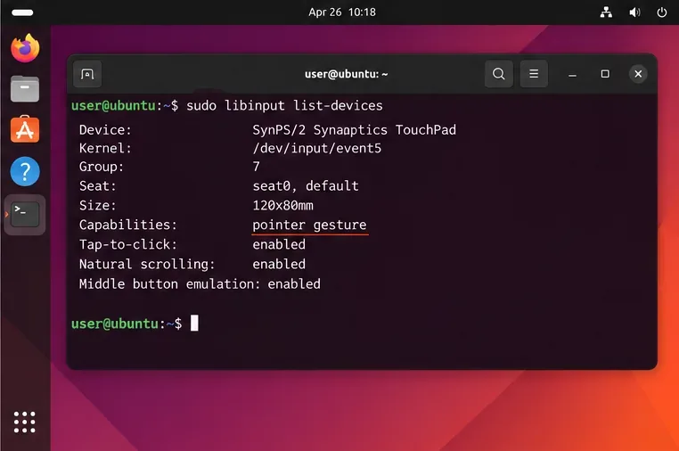Click the Group value 7
Viewport: 679px width, 451px height.
pos(257,167)
